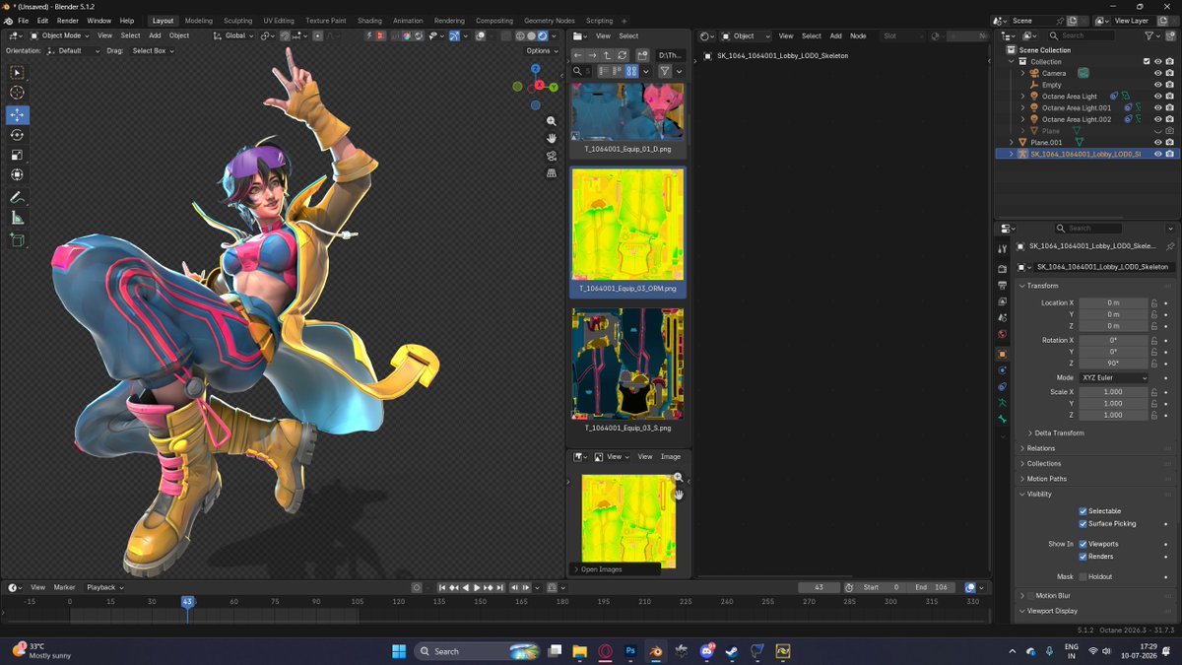Select the T_1064001_Equip_03_S.png thumbnail

[627, 365]
